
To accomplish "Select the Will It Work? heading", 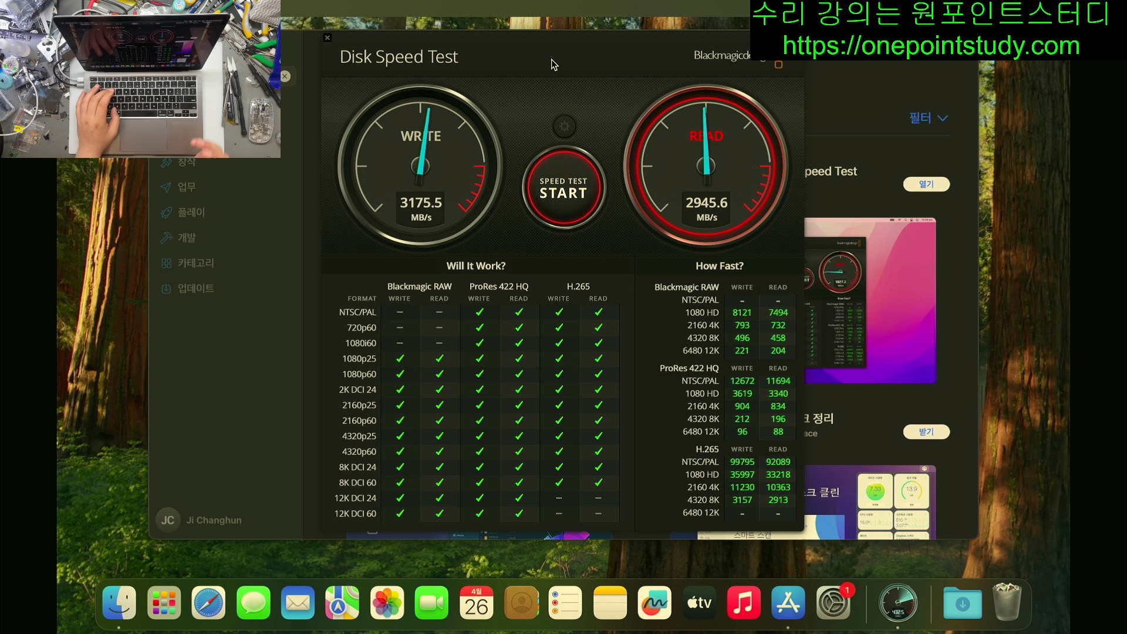I will 476,266.
